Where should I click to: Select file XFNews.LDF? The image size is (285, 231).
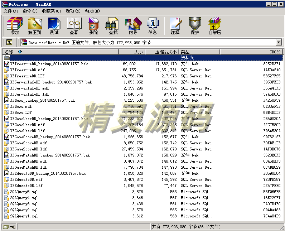[x=21, y=112]
